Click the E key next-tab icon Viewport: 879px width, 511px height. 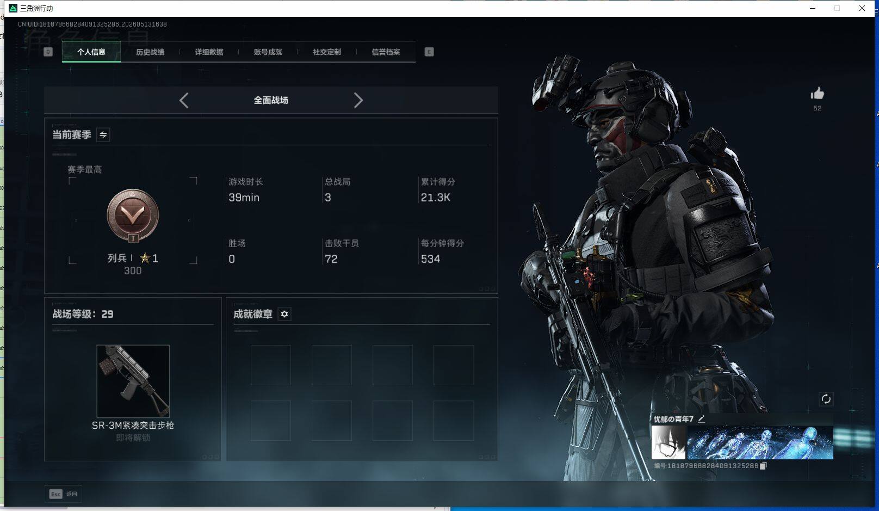429,52
